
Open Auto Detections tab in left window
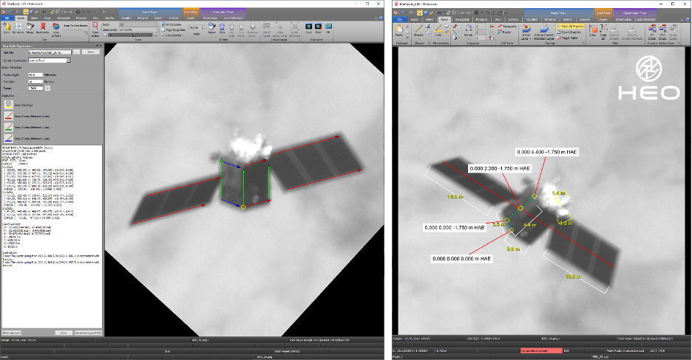tap(234, 18)
